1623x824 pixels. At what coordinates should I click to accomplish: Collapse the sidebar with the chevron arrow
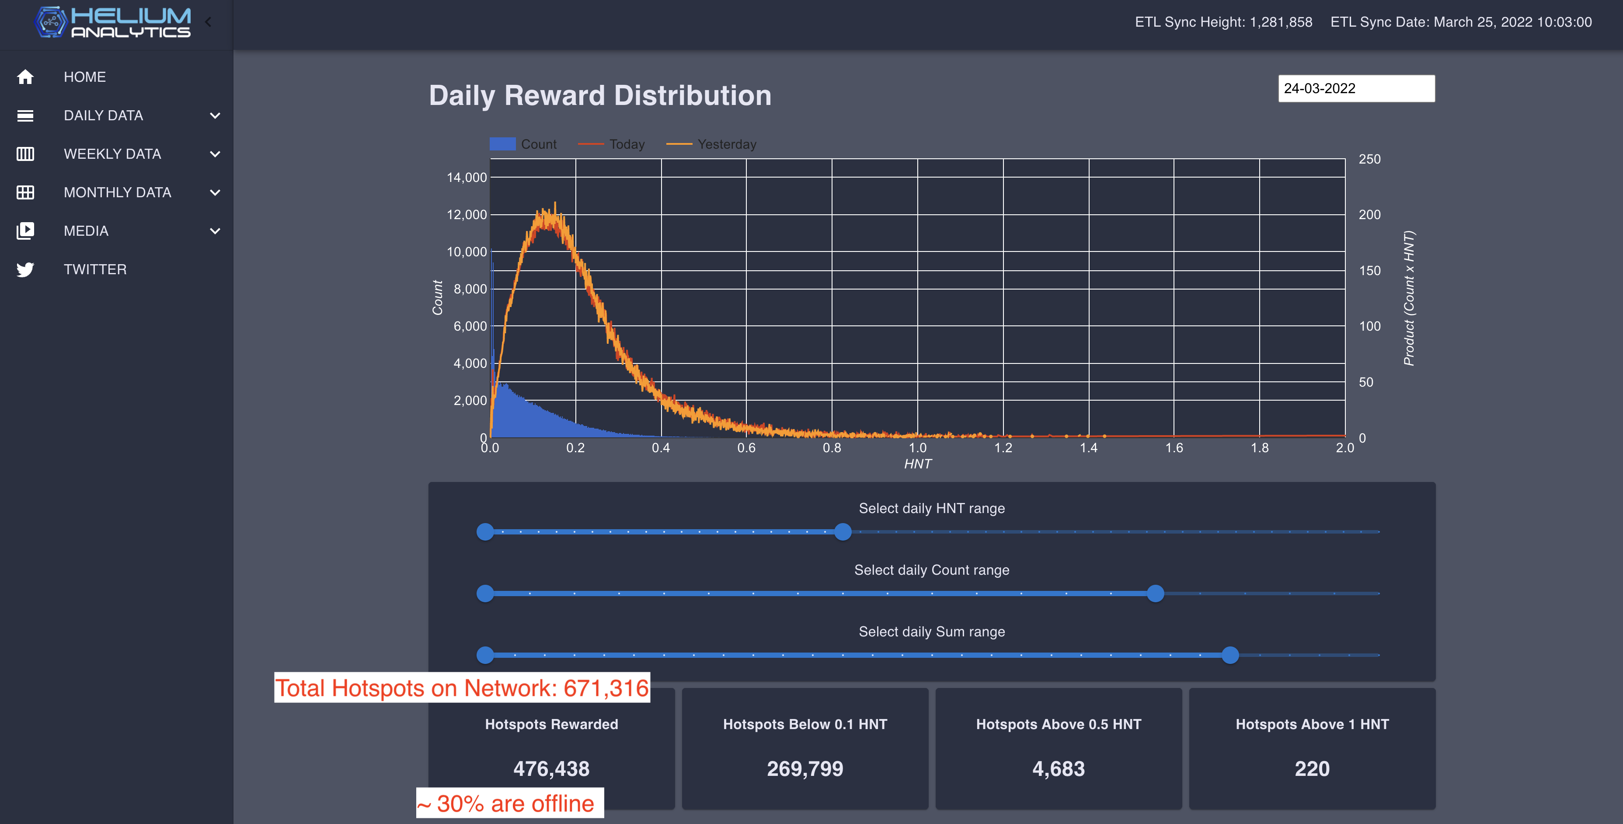[x=208, y=23]
